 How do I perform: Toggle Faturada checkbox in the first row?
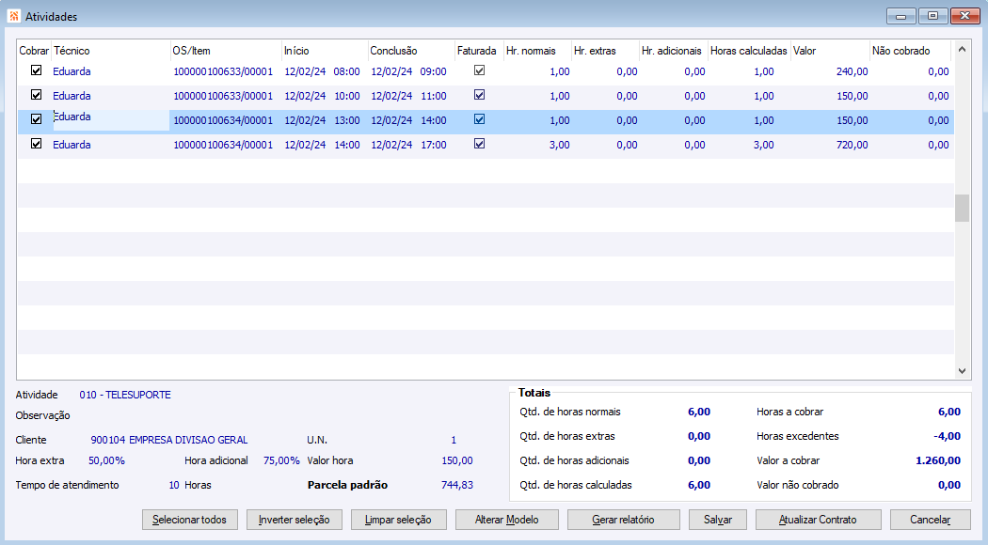pyautogui.click(x=479, y=70)
